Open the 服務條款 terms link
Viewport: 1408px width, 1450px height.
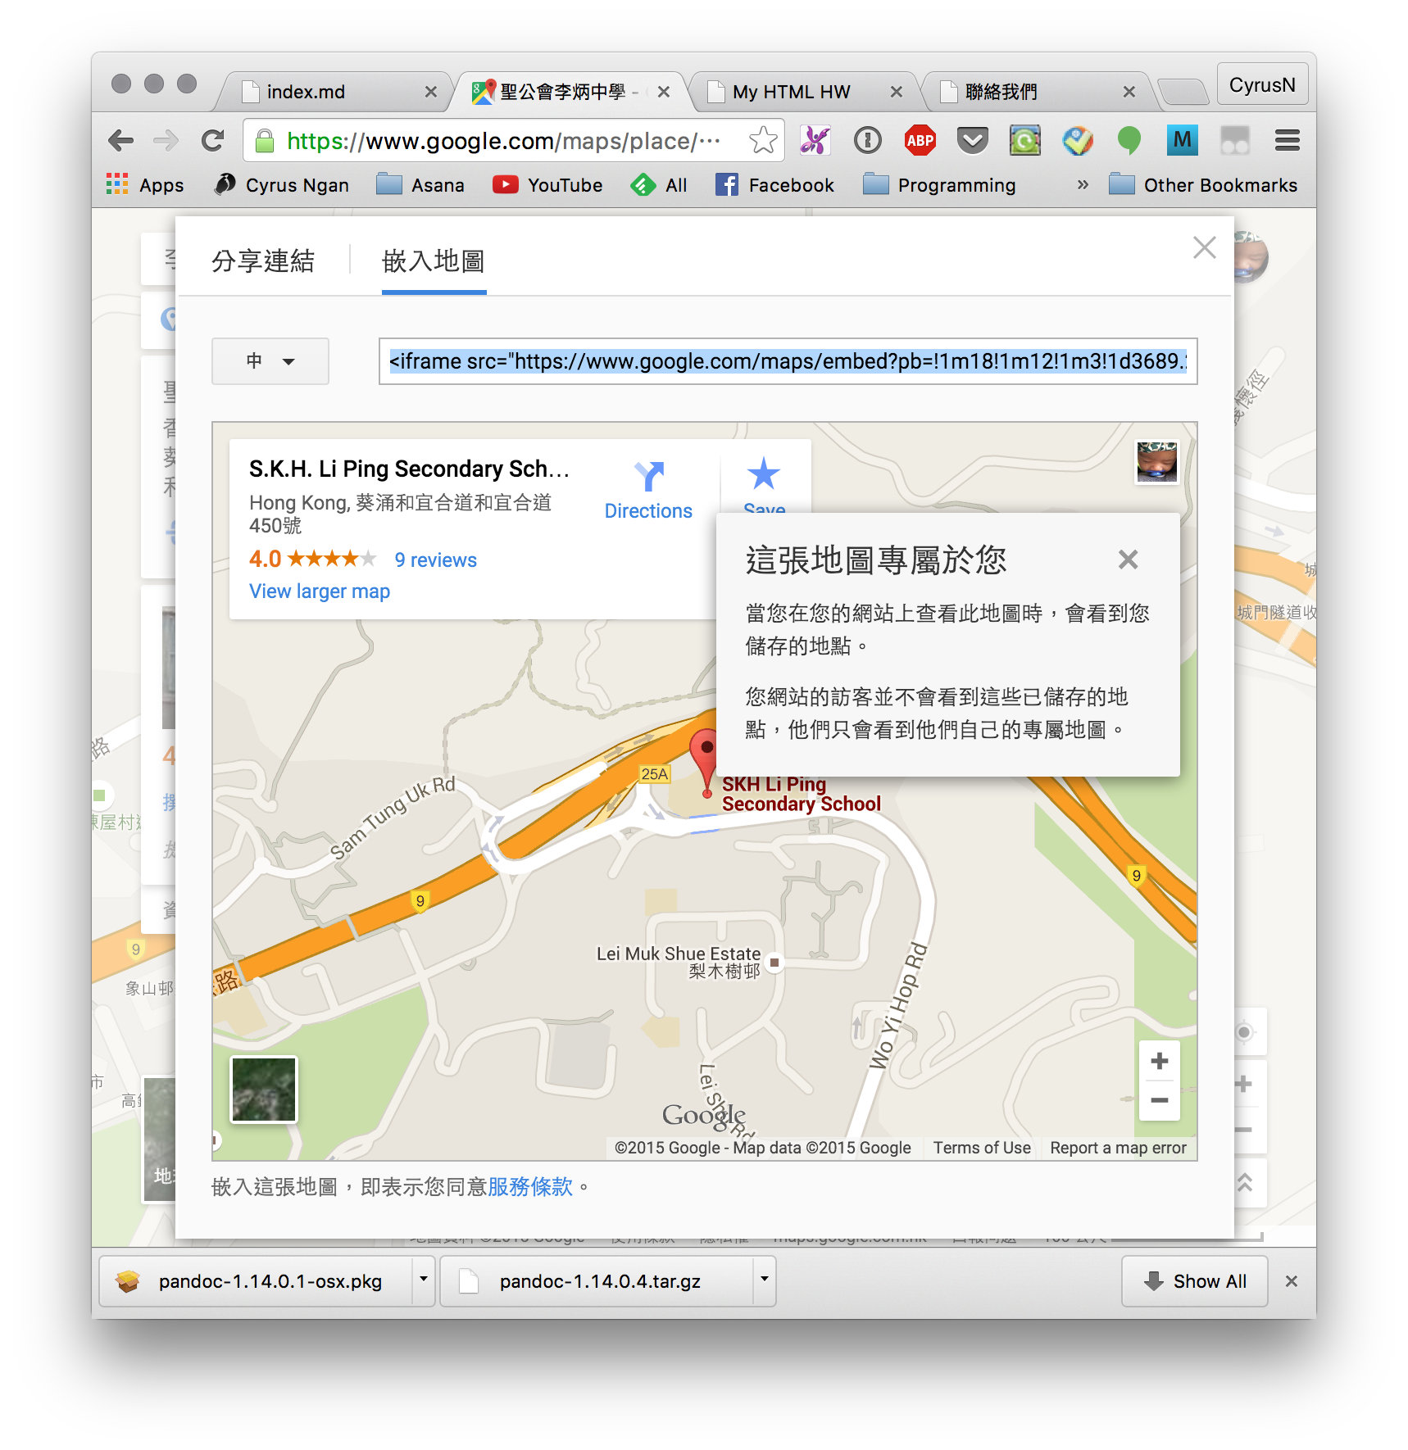coord(530,1186)
